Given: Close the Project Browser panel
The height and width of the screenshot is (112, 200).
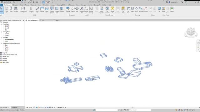Looking at the screenshot, I should coord(24,20).
